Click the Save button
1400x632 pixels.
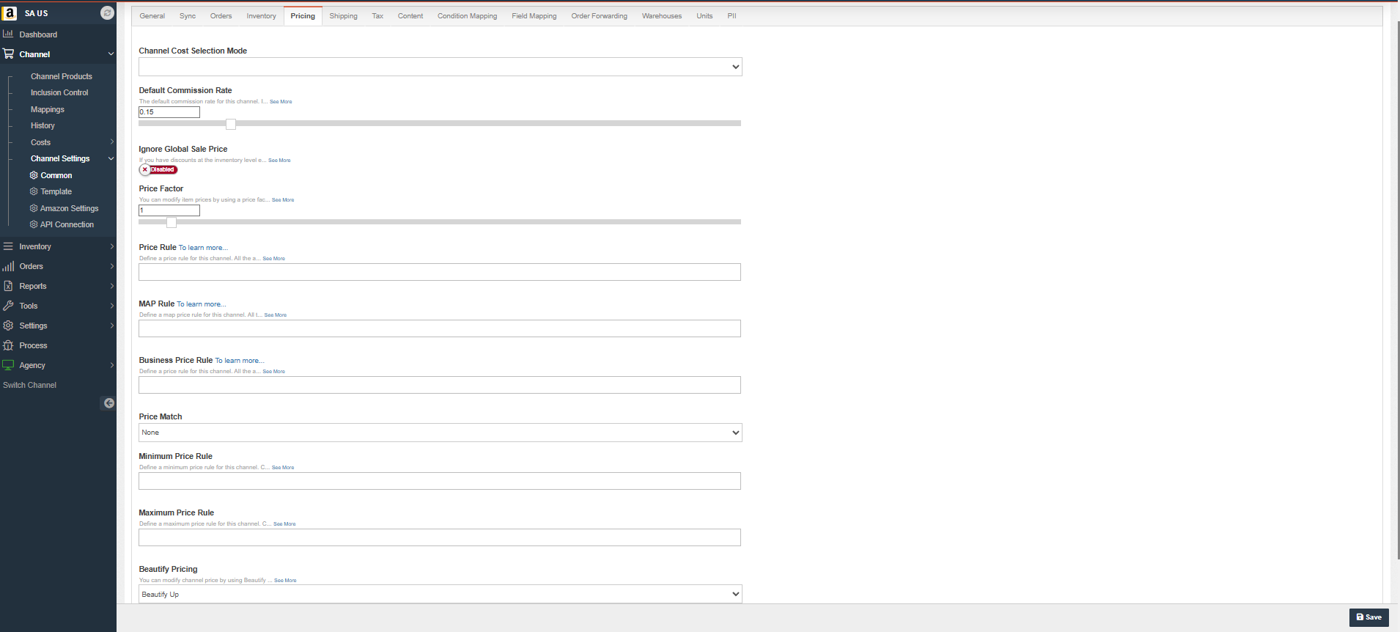[x=1368, y=617]
